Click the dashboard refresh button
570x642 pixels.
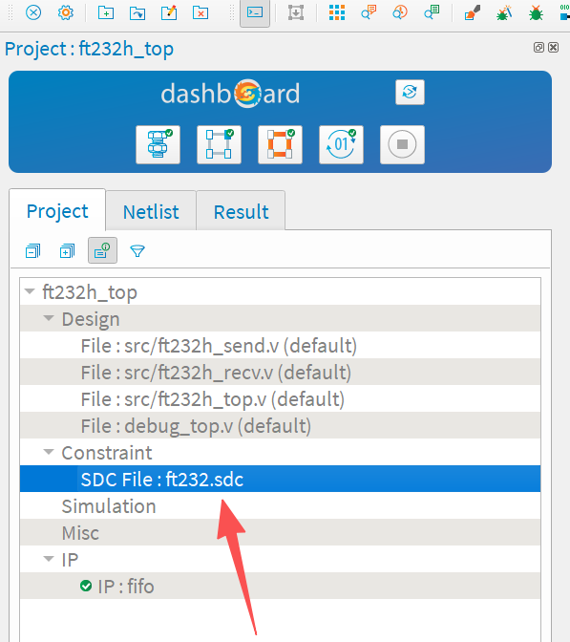pos(410,92)
